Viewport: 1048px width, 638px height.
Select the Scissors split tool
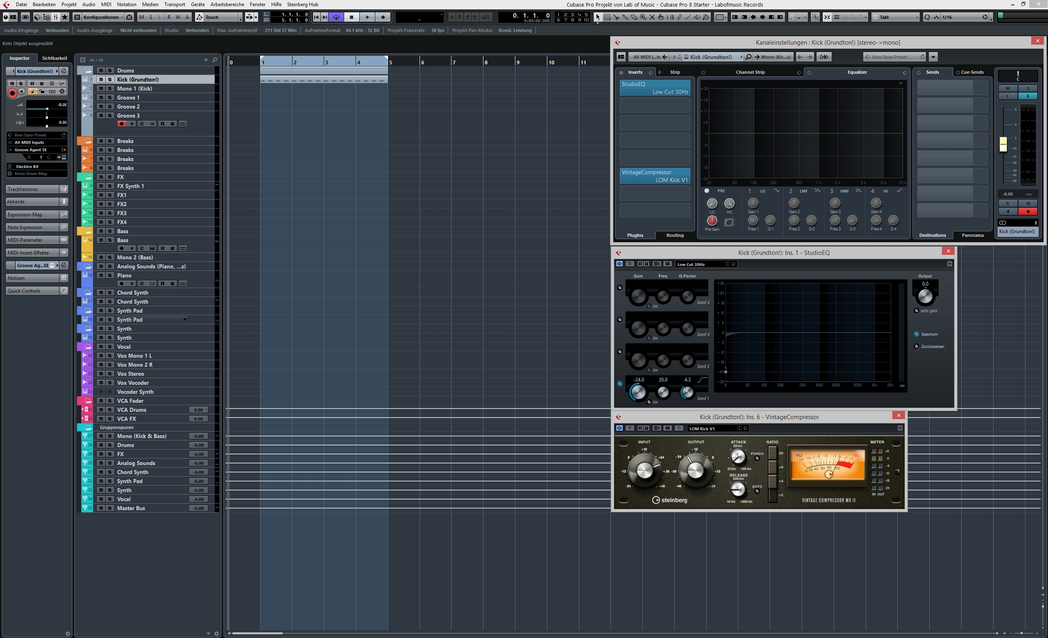tap(616, 17)
